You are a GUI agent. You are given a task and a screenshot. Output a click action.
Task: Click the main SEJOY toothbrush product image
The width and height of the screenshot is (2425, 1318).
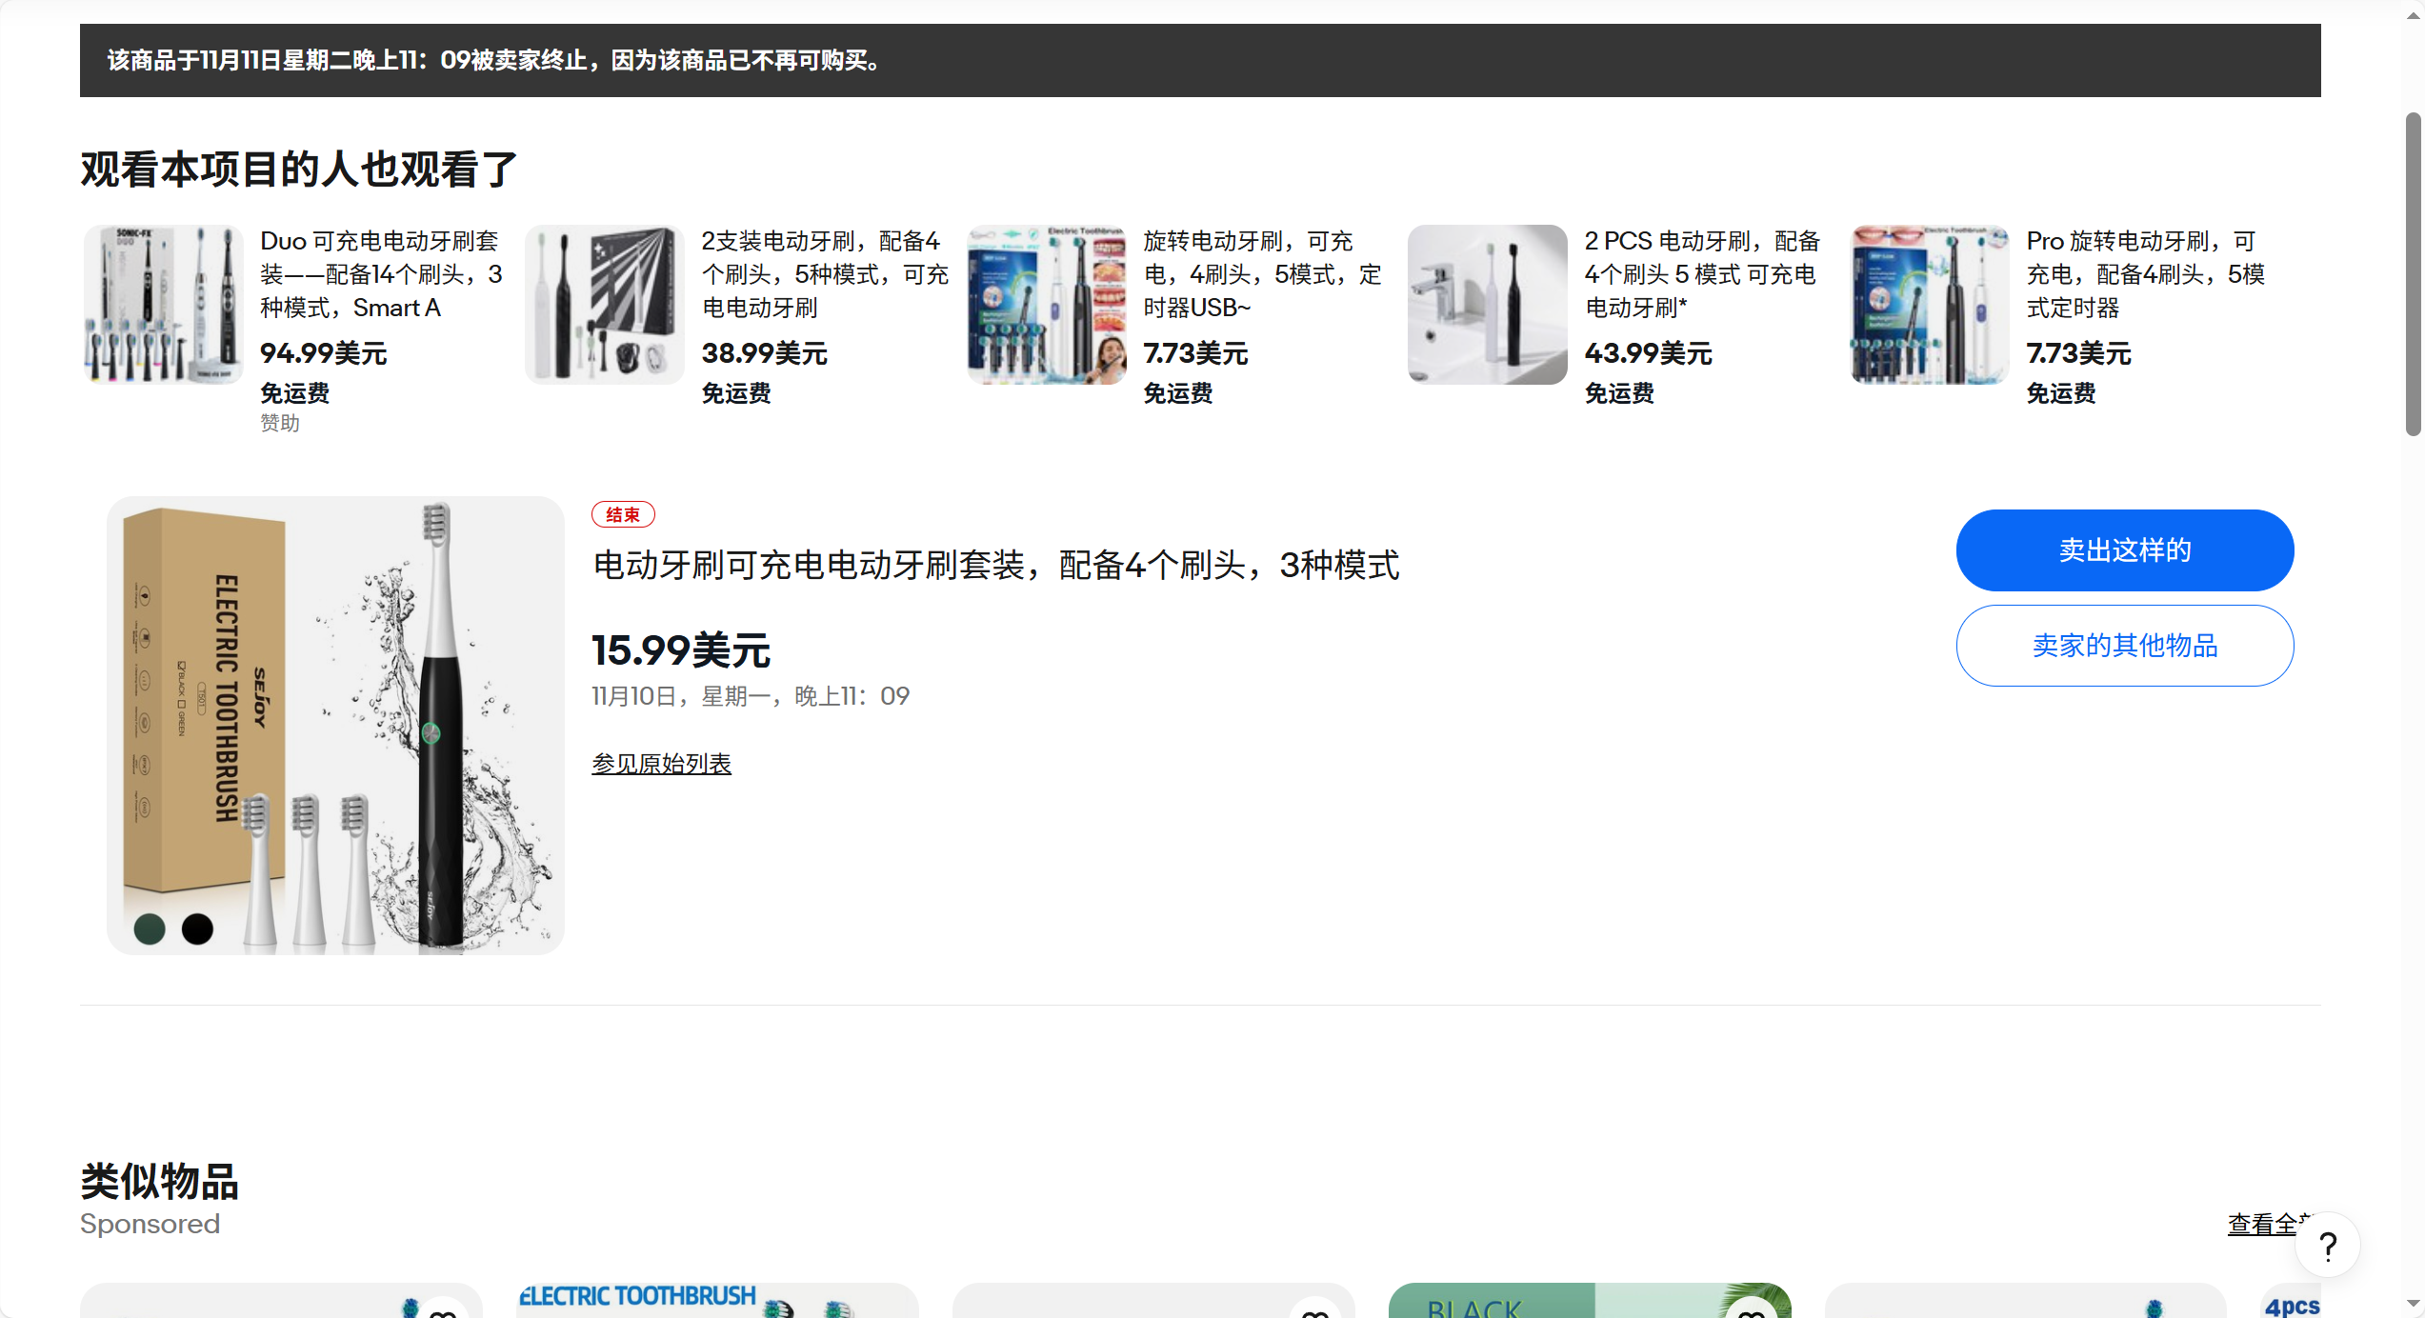(x=335, y=726)
